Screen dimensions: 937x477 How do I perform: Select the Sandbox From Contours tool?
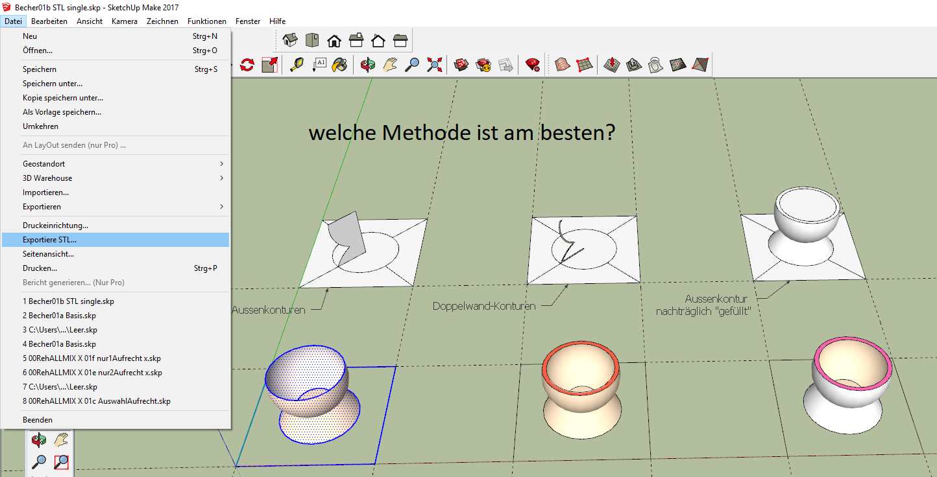[x=563, y=65]
